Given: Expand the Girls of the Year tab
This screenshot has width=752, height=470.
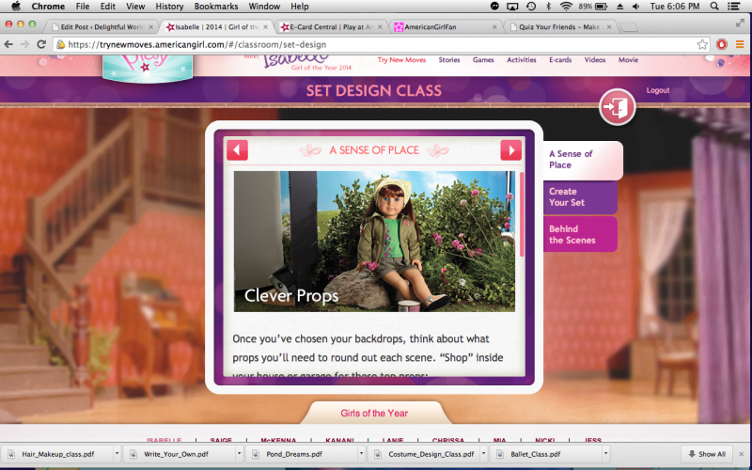Looking at the screenshot, I should [374, 413].
